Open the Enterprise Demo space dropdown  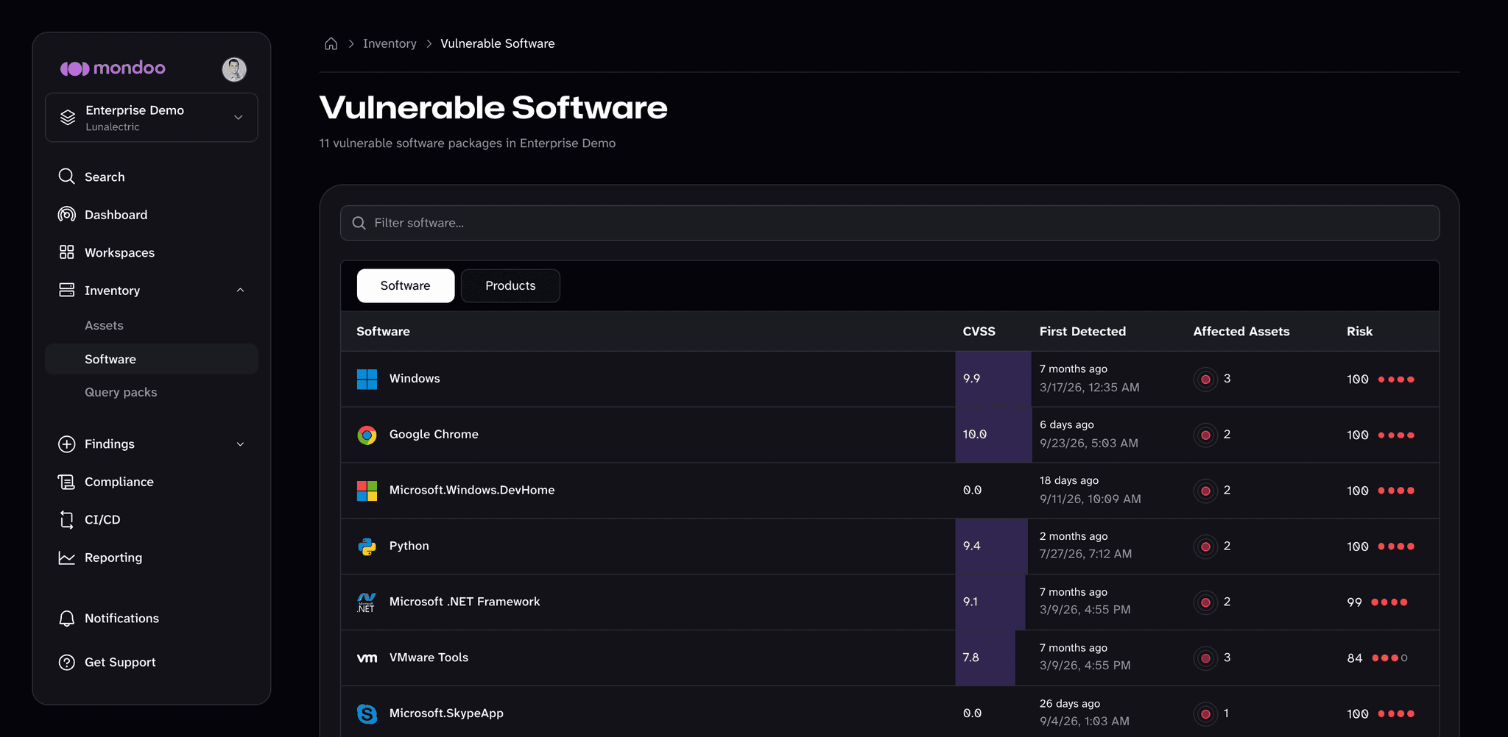(x=152, y=118)
